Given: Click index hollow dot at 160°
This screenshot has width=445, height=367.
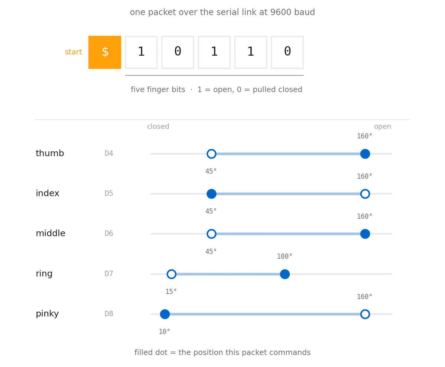Looking at the screenshot, I should point(365,194).
